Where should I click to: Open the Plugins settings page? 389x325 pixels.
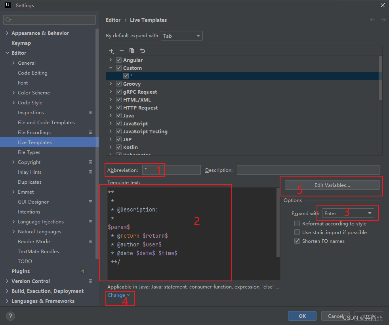tap(21, 271)
